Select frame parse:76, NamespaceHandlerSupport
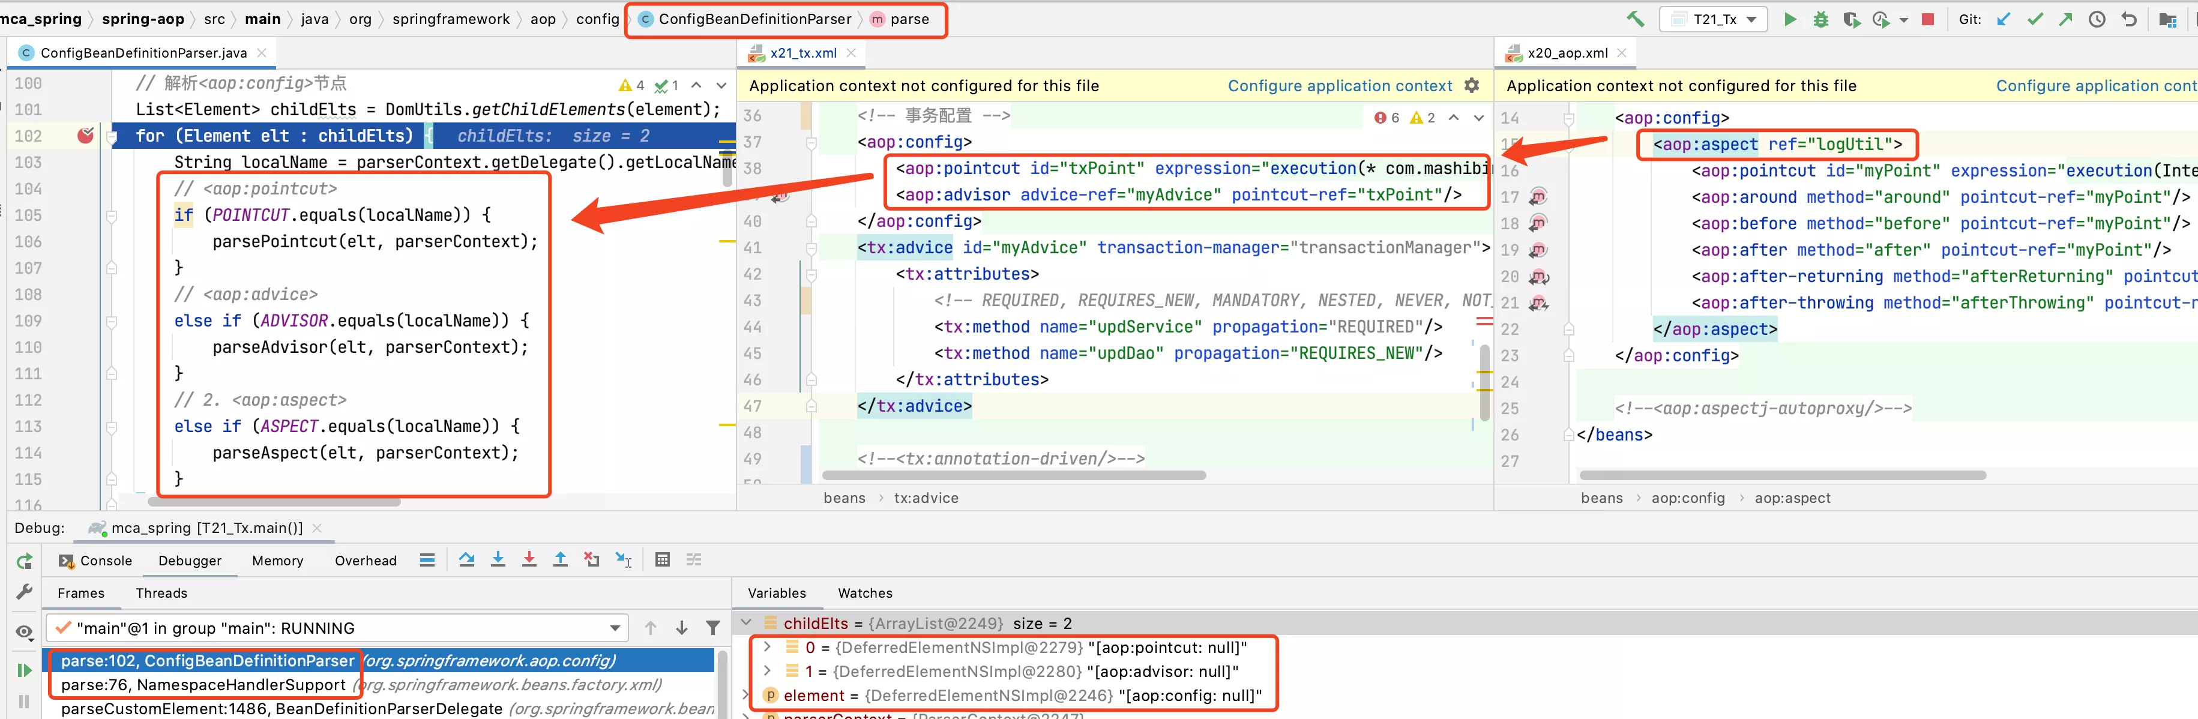Image resolution: width=2198 pixels, height=719 pixels. 379,685
